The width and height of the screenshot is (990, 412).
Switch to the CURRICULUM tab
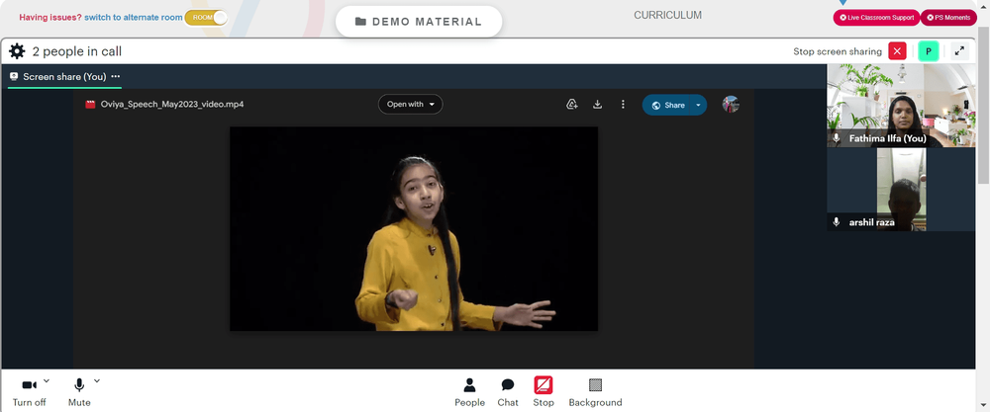coord(667,15)
